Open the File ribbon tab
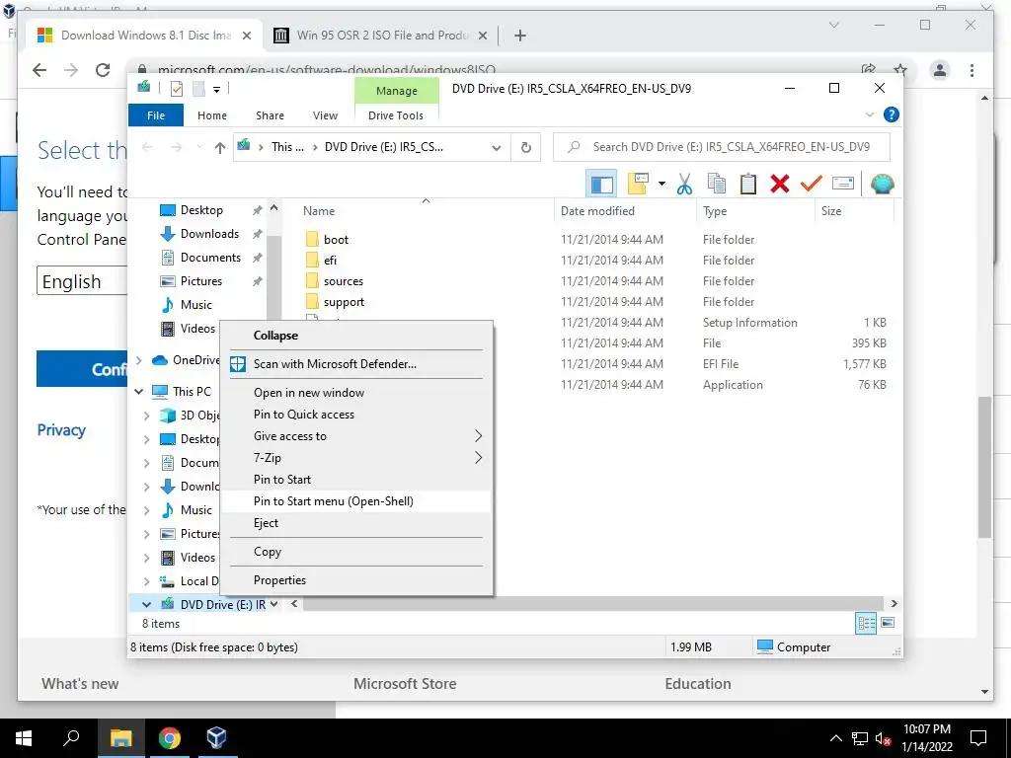1011x758 pixels. 156,115
